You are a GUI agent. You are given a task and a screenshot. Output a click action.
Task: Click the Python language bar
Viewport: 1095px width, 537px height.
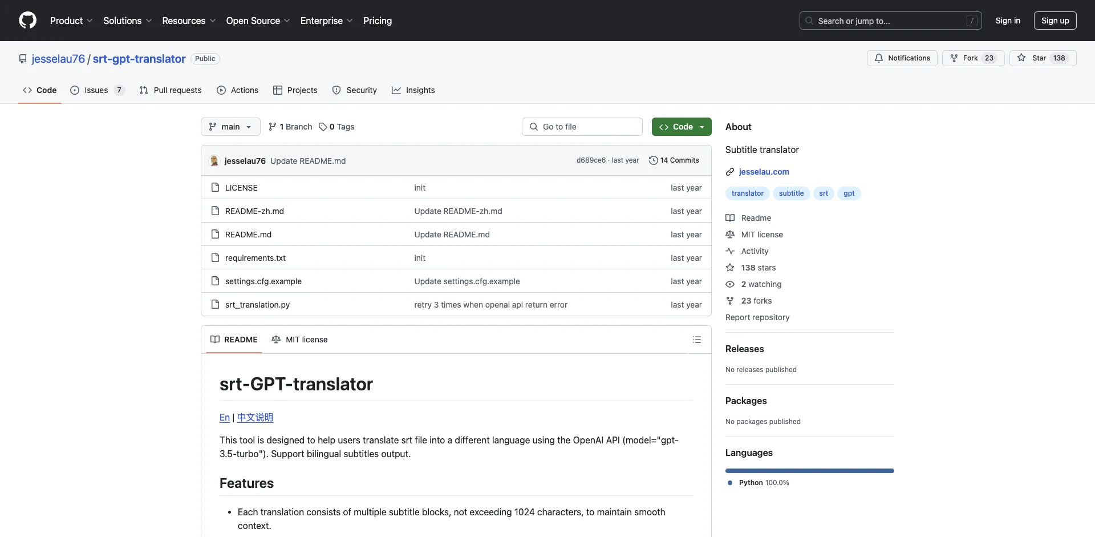(810, 471)
